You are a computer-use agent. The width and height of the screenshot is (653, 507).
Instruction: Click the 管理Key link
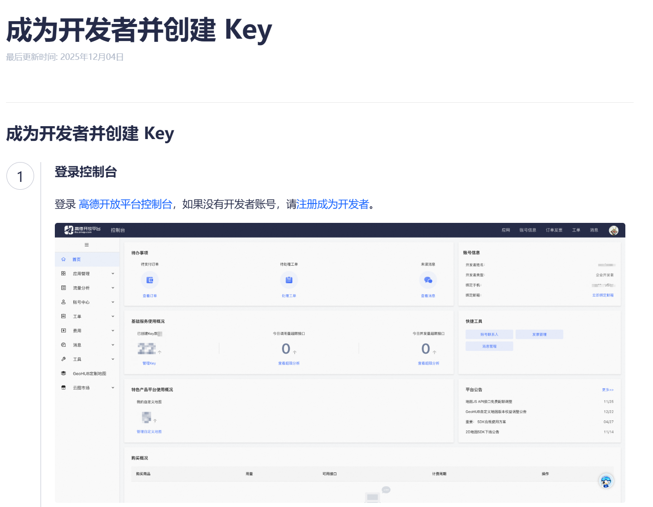(x=149, y=363)
